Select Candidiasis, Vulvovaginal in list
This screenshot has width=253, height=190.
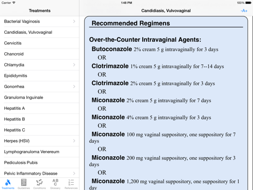pos(40,32)
